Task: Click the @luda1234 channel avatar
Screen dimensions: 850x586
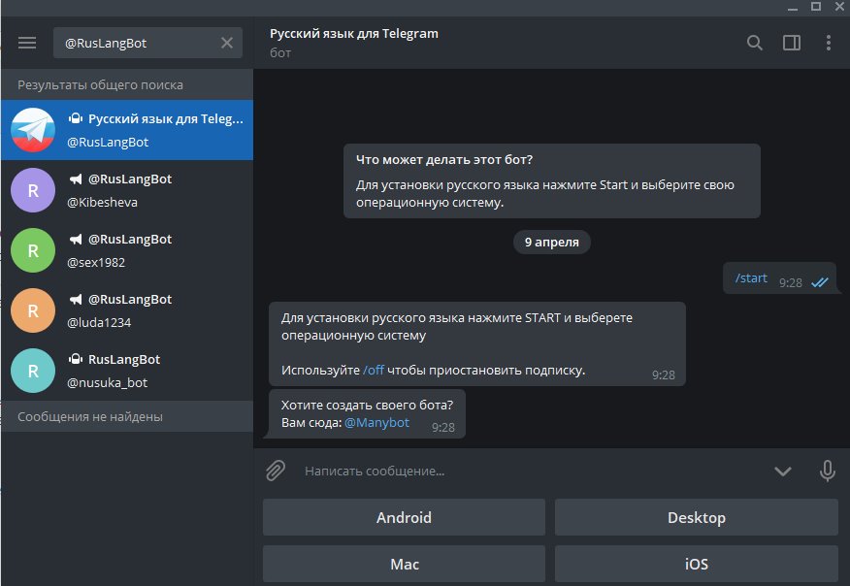Action: pos(33,310)
